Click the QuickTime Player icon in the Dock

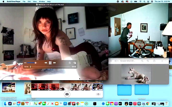[139, 104]
